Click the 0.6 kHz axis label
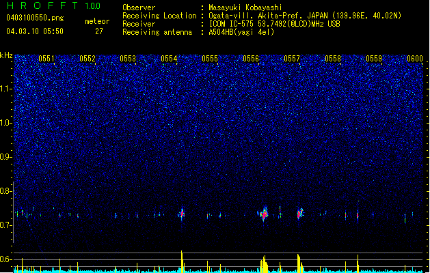 [6, 259]
